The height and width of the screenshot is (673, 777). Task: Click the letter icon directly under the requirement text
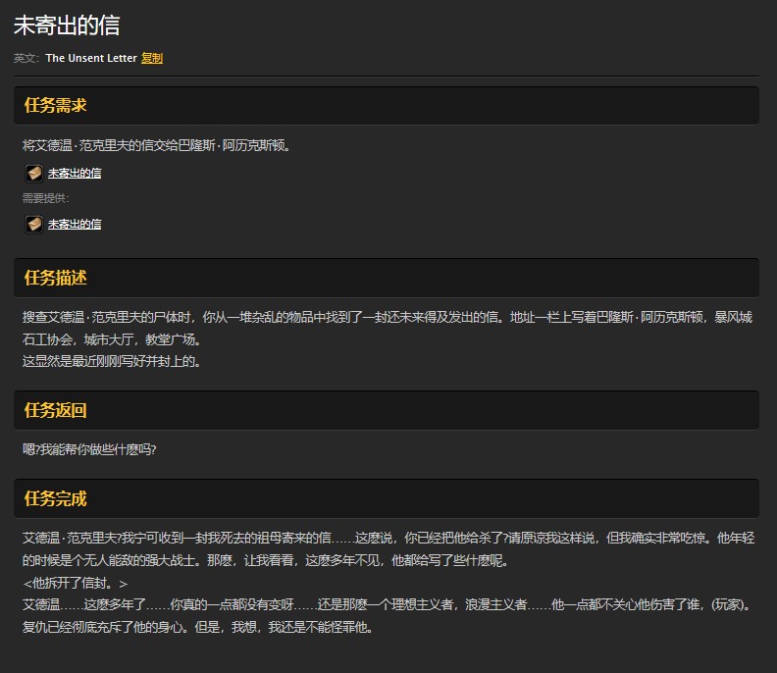point(34,174)
